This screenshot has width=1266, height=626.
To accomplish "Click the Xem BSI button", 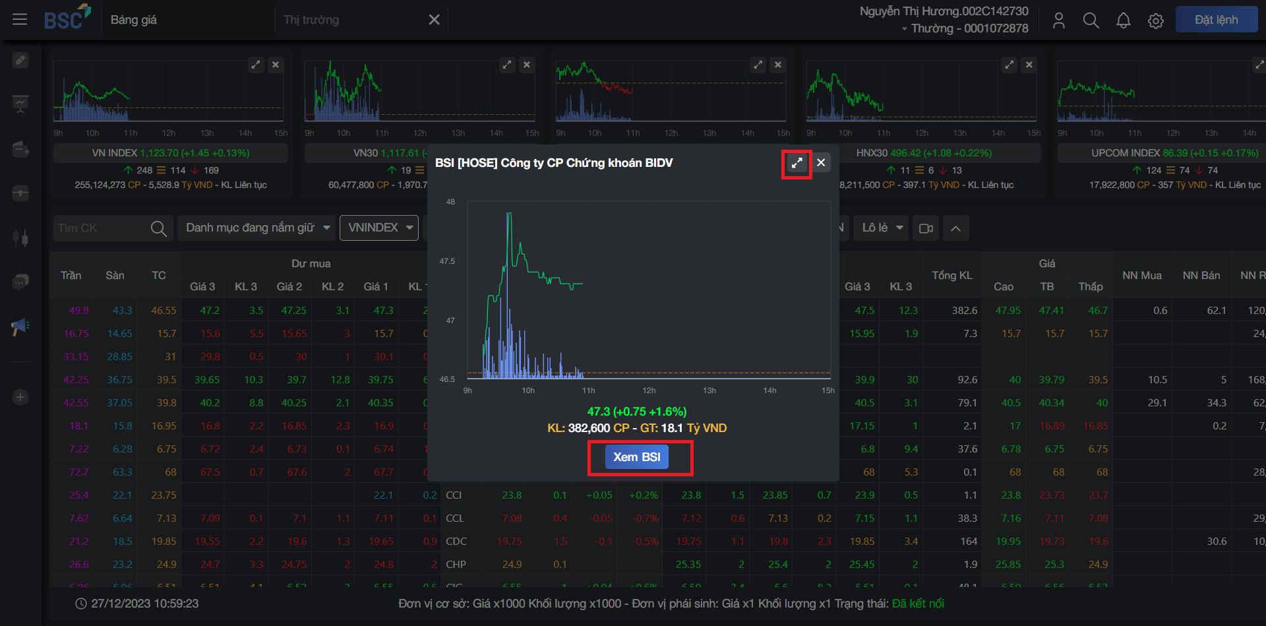I will [x=637, y=457].
